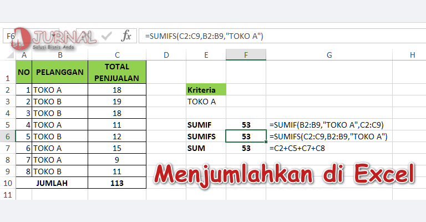Screen dimensions: 426x222
Task: Click the =SUMIFS formula text in column G
Action: (x=328, y=137)
